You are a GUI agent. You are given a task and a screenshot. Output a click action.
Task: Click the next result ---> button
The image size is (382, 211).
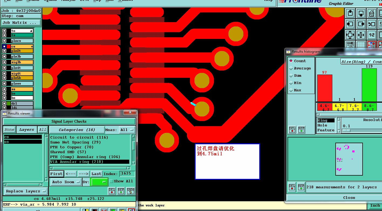(83, 174)
